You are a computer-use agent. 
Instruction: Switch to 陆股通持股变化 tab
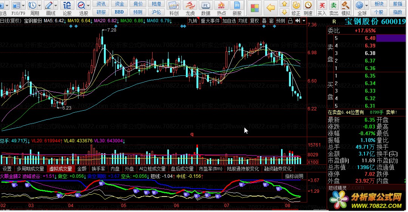tap(243, 169)
